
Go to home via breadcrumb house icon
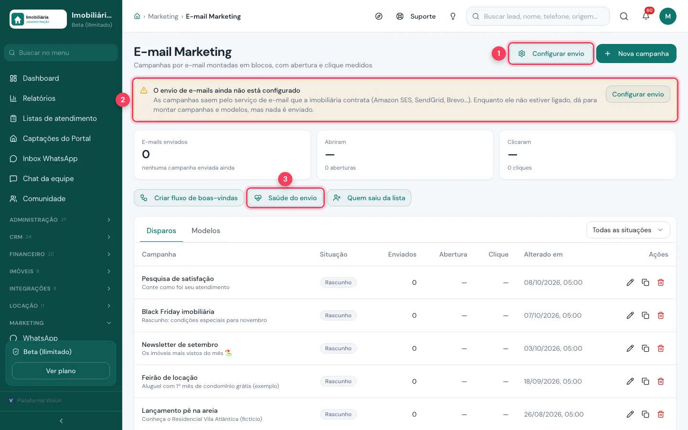(137, 16)
